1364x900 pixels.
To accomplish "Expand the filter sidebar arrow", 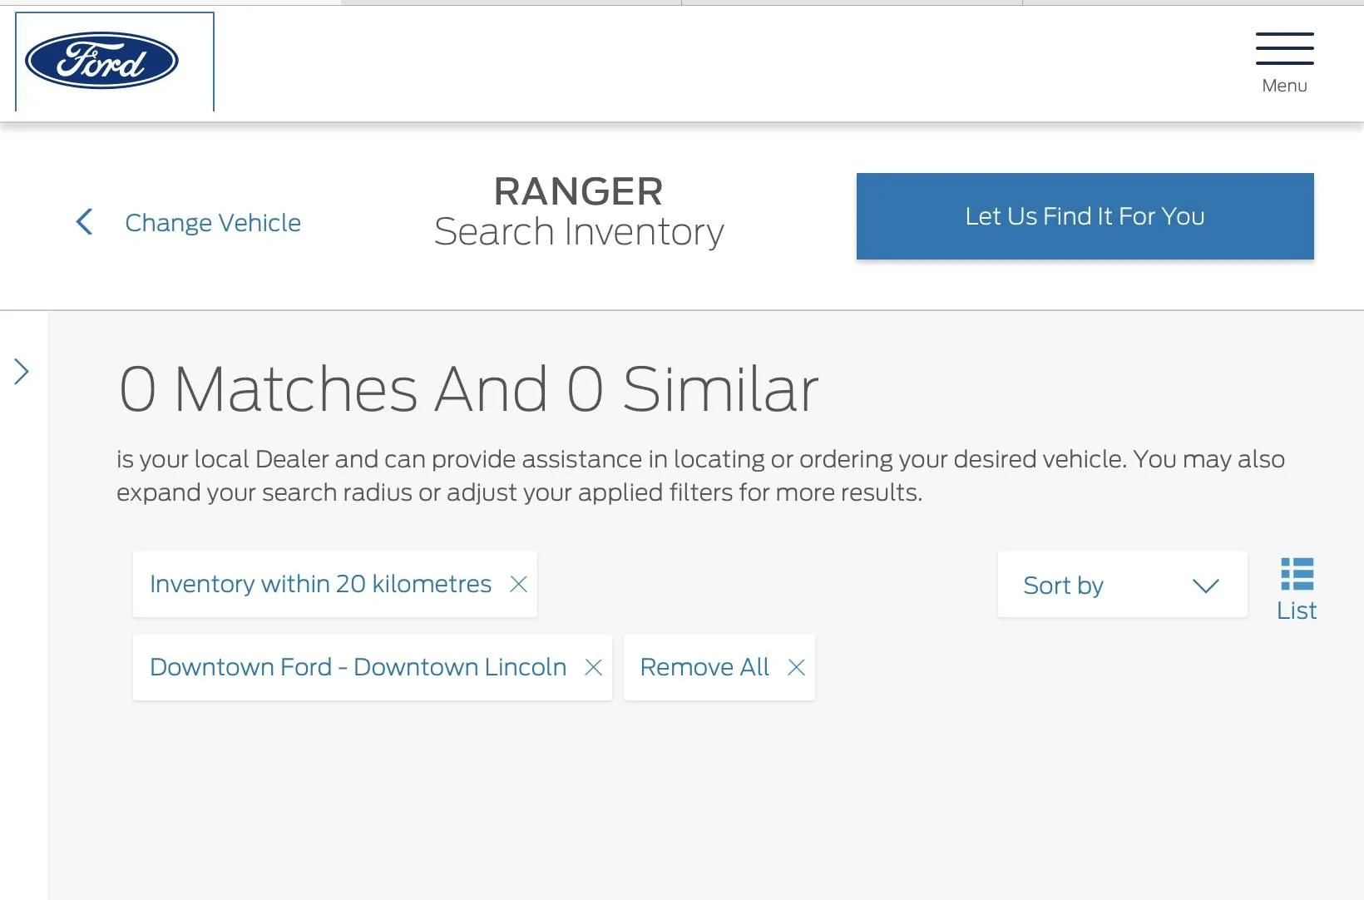I will 22,372.
